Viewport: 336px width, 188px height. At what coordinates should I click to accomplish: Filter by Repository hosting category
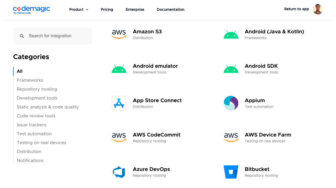coord(37,89)
